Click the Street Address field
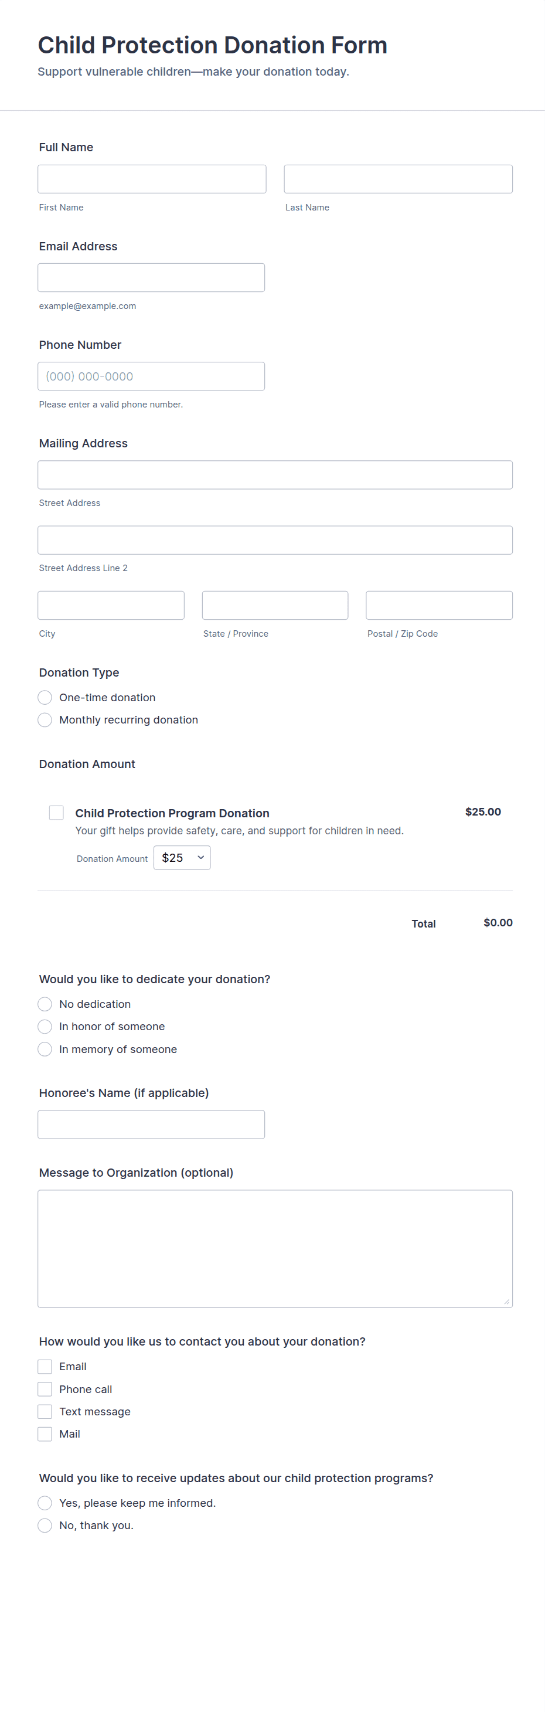 coord(274,475)
